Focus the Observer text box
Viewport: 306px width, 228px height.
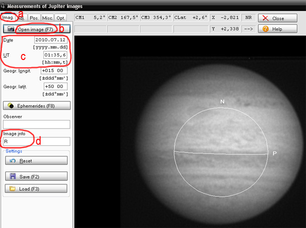(36, 124)
